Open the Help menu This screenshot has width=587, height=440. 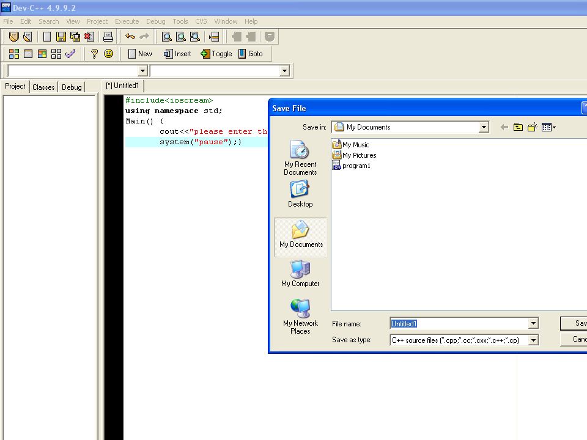tap(251, 21)
